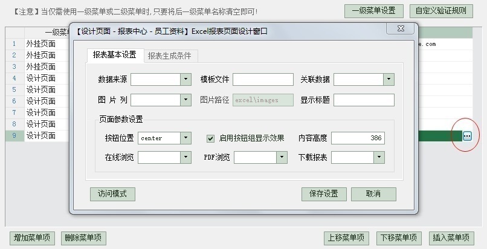Click the 增加菜单项 button

[x=32, y=238]
